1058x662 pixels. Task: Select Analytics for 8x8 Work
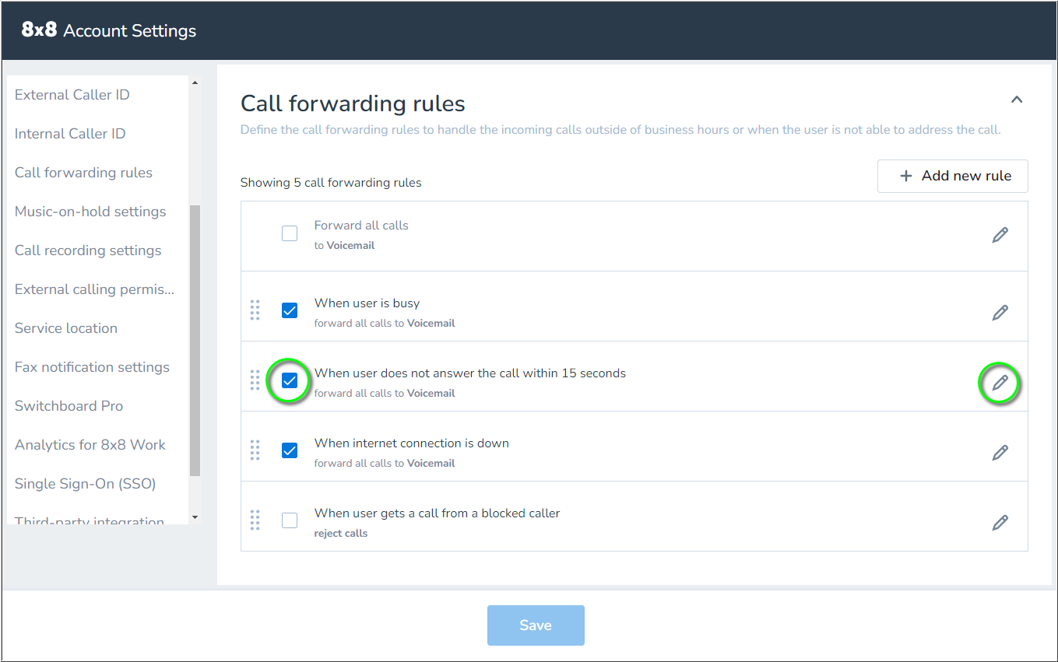(90, 444)
